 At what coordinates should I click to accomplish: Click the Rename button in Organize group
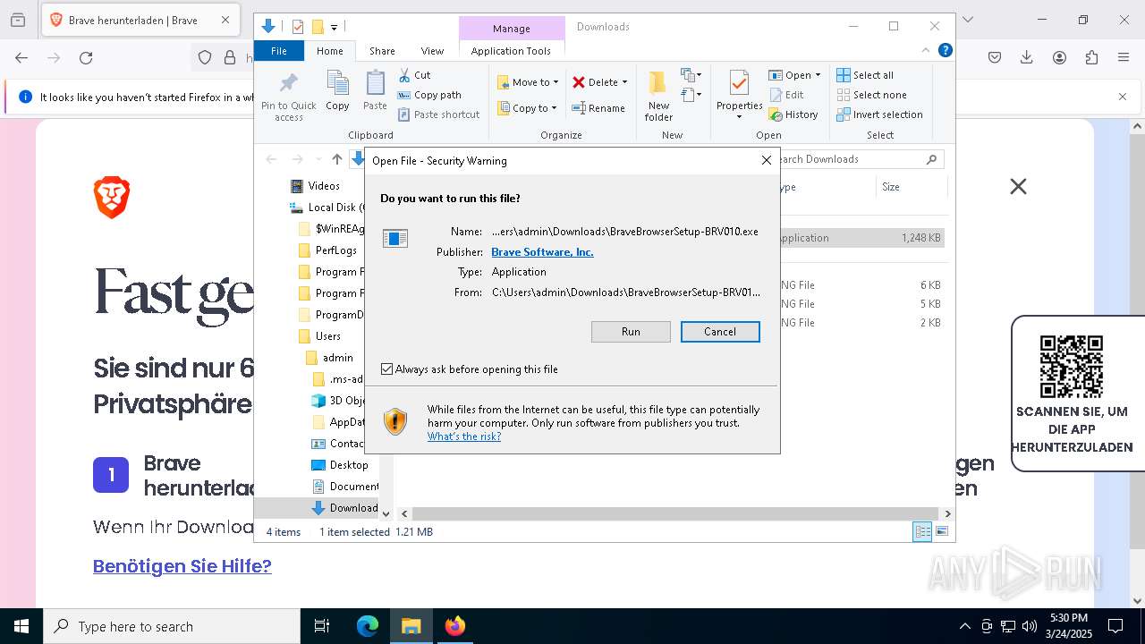point(598,108)
